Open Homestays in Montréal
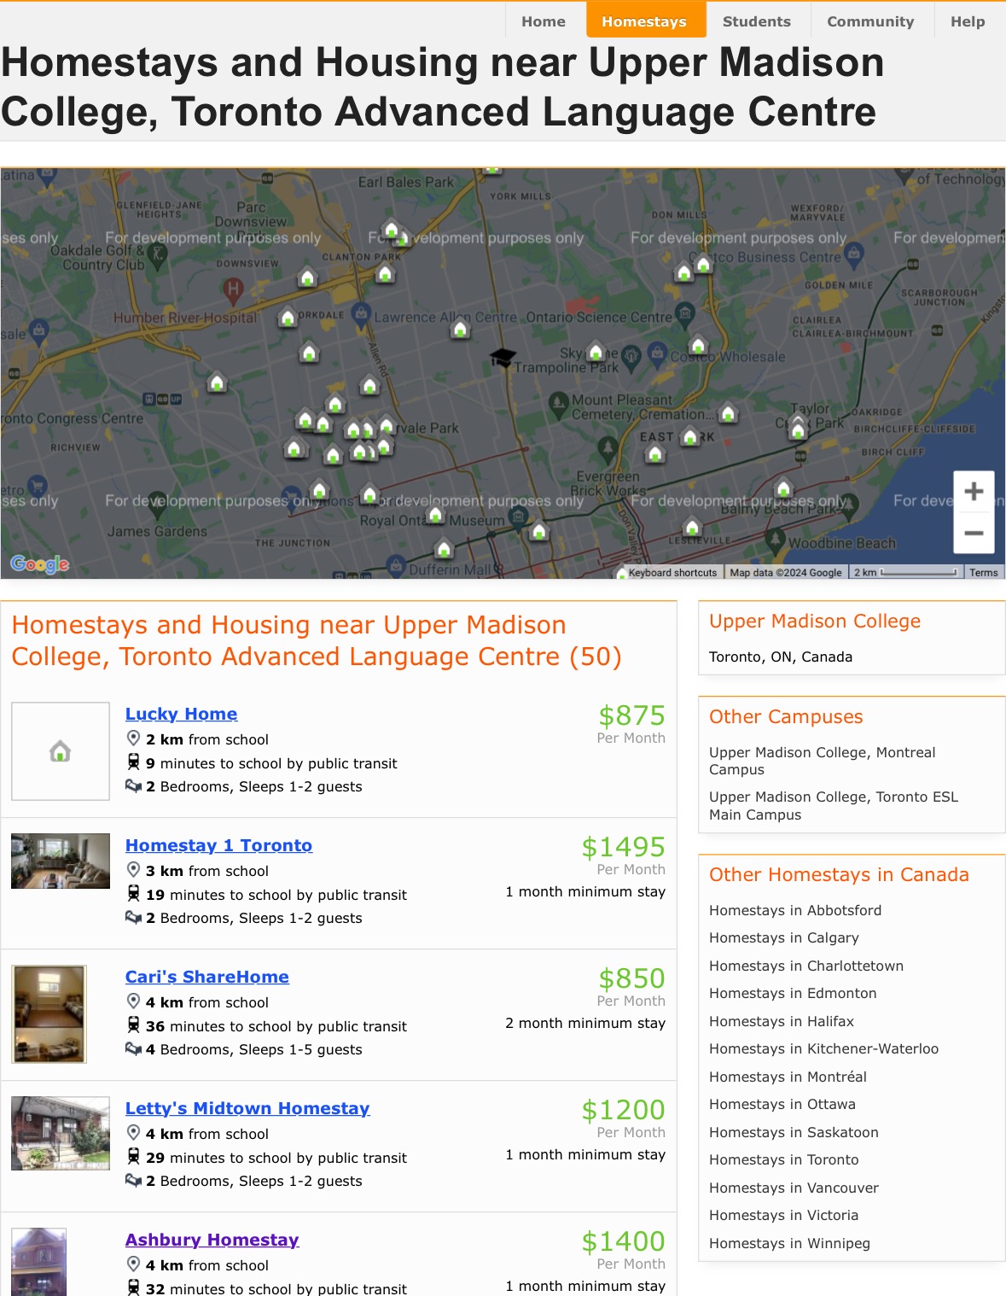Screen dimensions: 1006x1296 click(788, 1077)
